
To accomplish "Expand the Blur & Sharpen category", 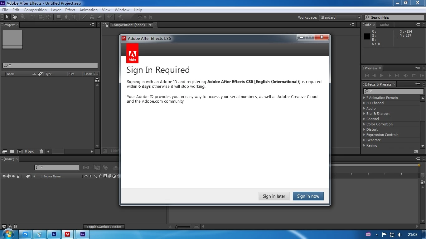I will [x=364, y=114].
